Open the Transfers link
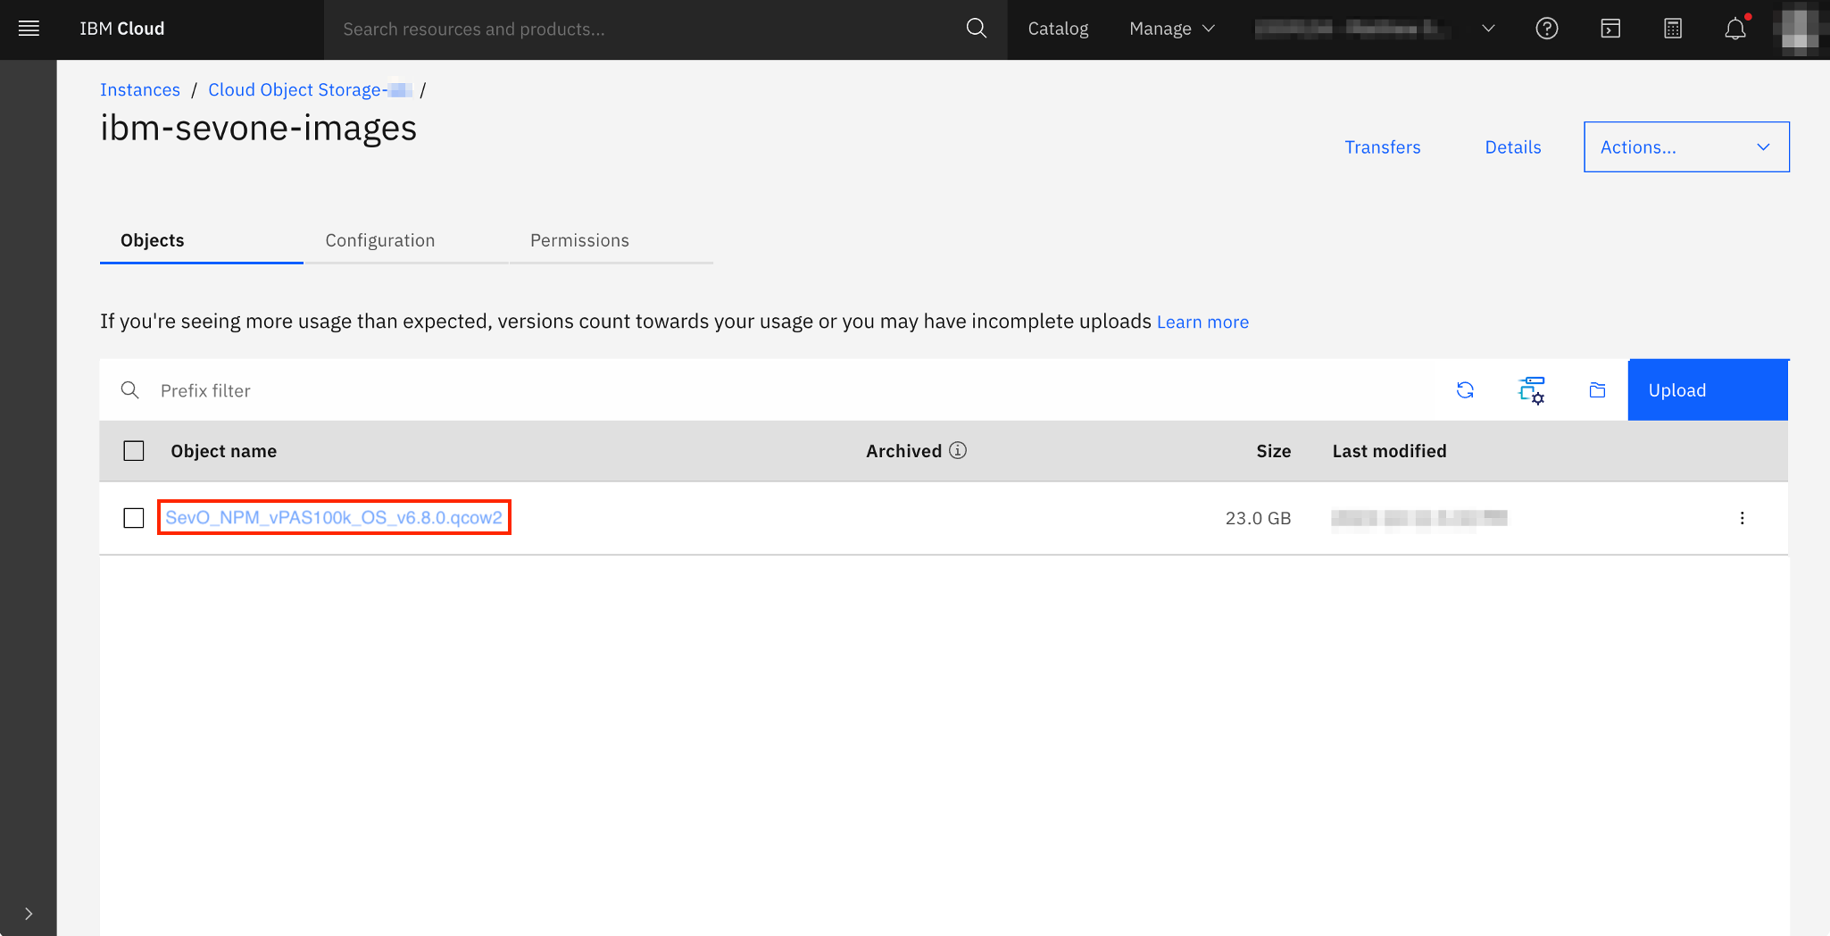The width and height of the screenshot is (1830, 936). tap(1383, 147)
